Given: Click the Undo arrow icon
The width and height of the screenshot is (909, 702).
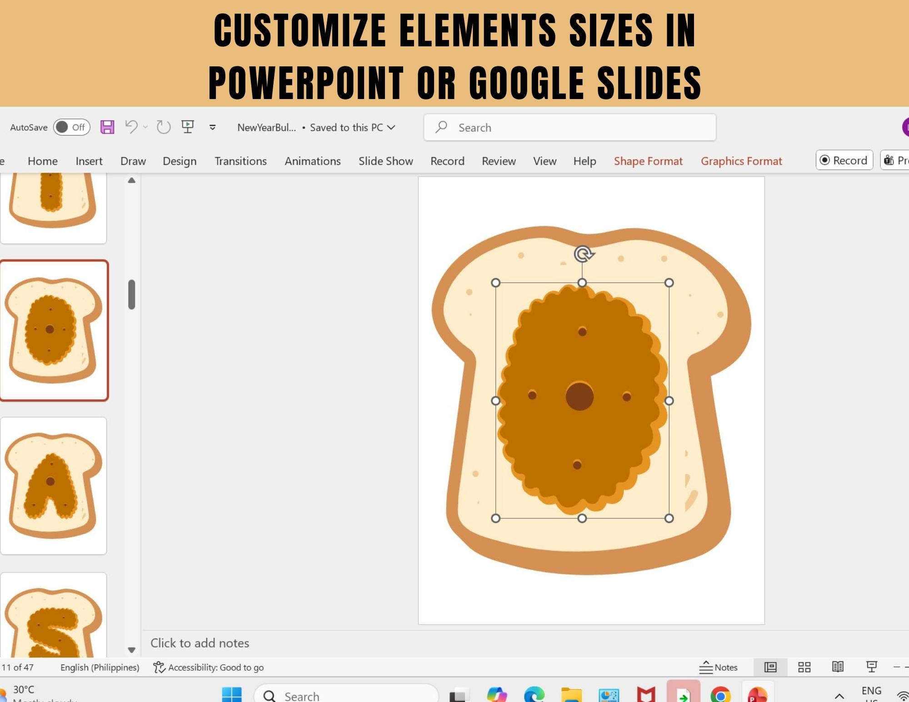Looking at the screenshot, I should click(131, 127).
